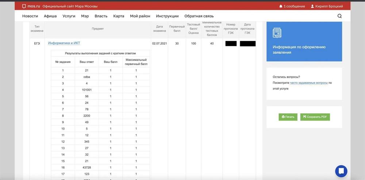Click the user profile icon

312,6
